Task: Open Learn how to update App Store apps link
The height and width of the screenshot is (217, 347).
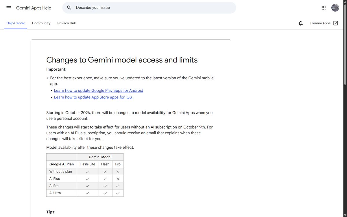Action: point(93,97)
